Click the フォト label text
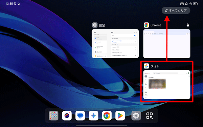This screenshot has width=203, height=127. [x=155, y=66]
